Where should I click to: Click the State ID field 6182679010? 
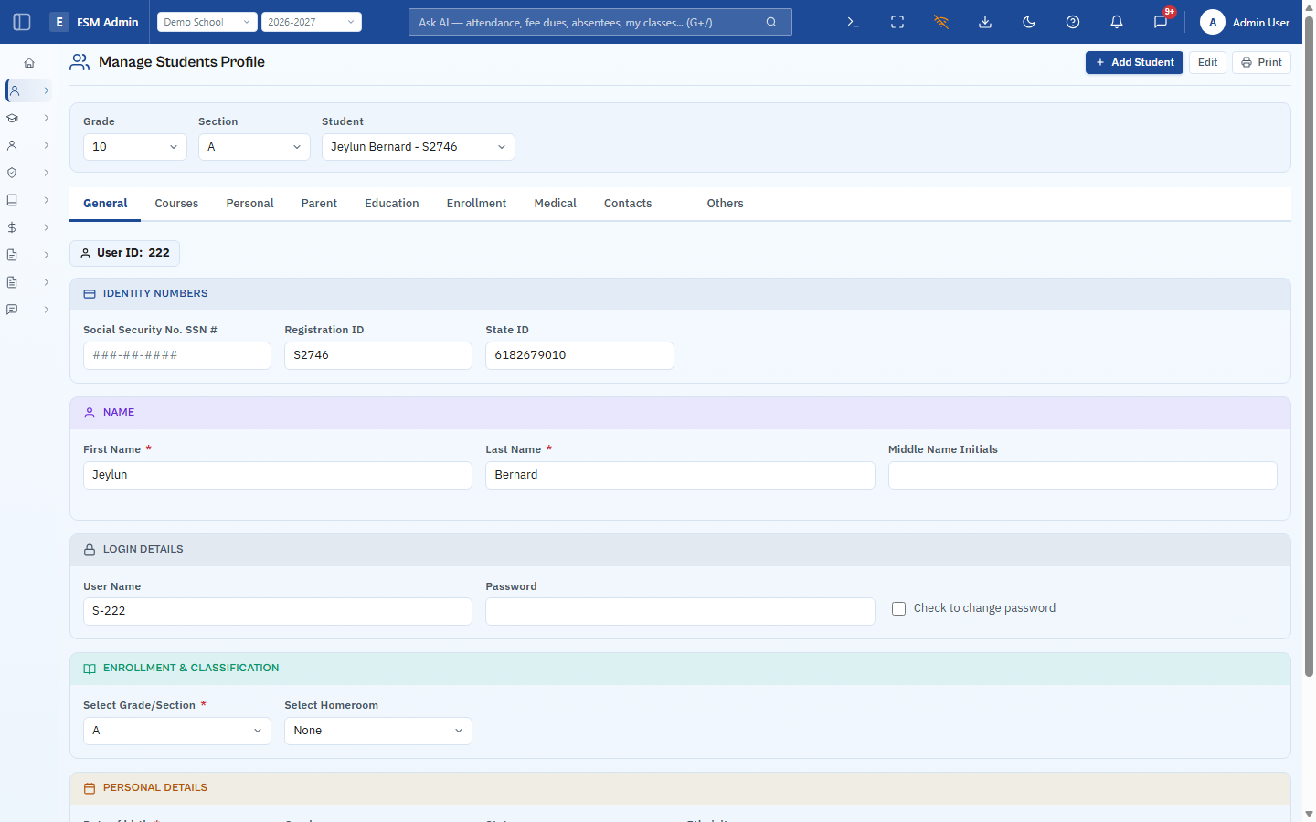click(579, 355)
